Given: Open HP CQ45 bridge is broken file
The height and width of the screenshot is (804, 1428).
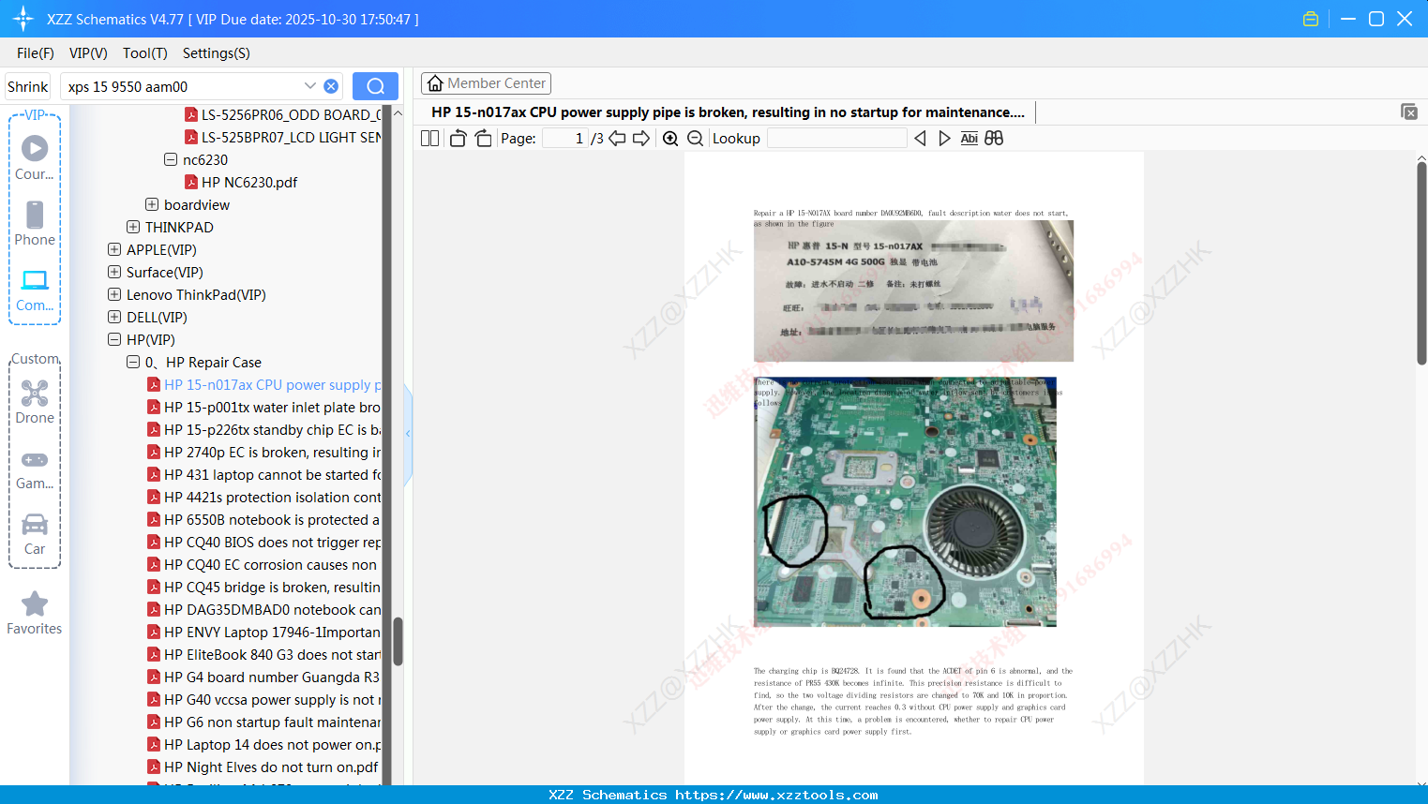Looking at the screenshot, I should [x=264, y=587].
